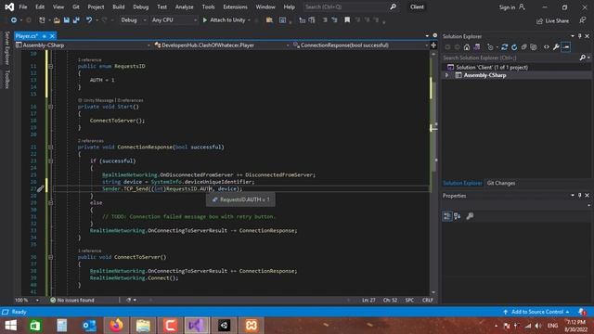Open the Assembly-CSharp project scope dropdown
This screenshot has height=334, width=594.
click(83, 45)
